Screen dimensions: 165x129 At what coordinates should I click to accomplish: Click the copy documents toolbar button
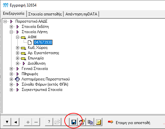90,122
